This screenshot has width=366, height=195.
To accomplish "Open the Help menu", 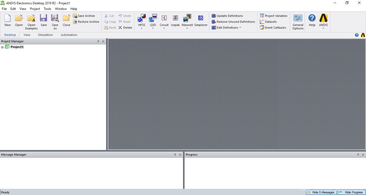I will [x=74, y=8].
